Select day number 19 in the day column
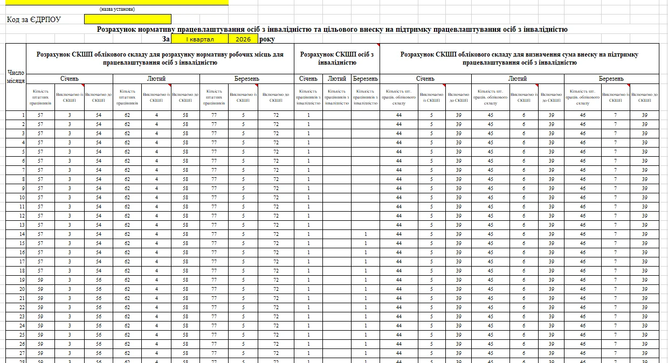Screen dimensions: 668x363 16,280
